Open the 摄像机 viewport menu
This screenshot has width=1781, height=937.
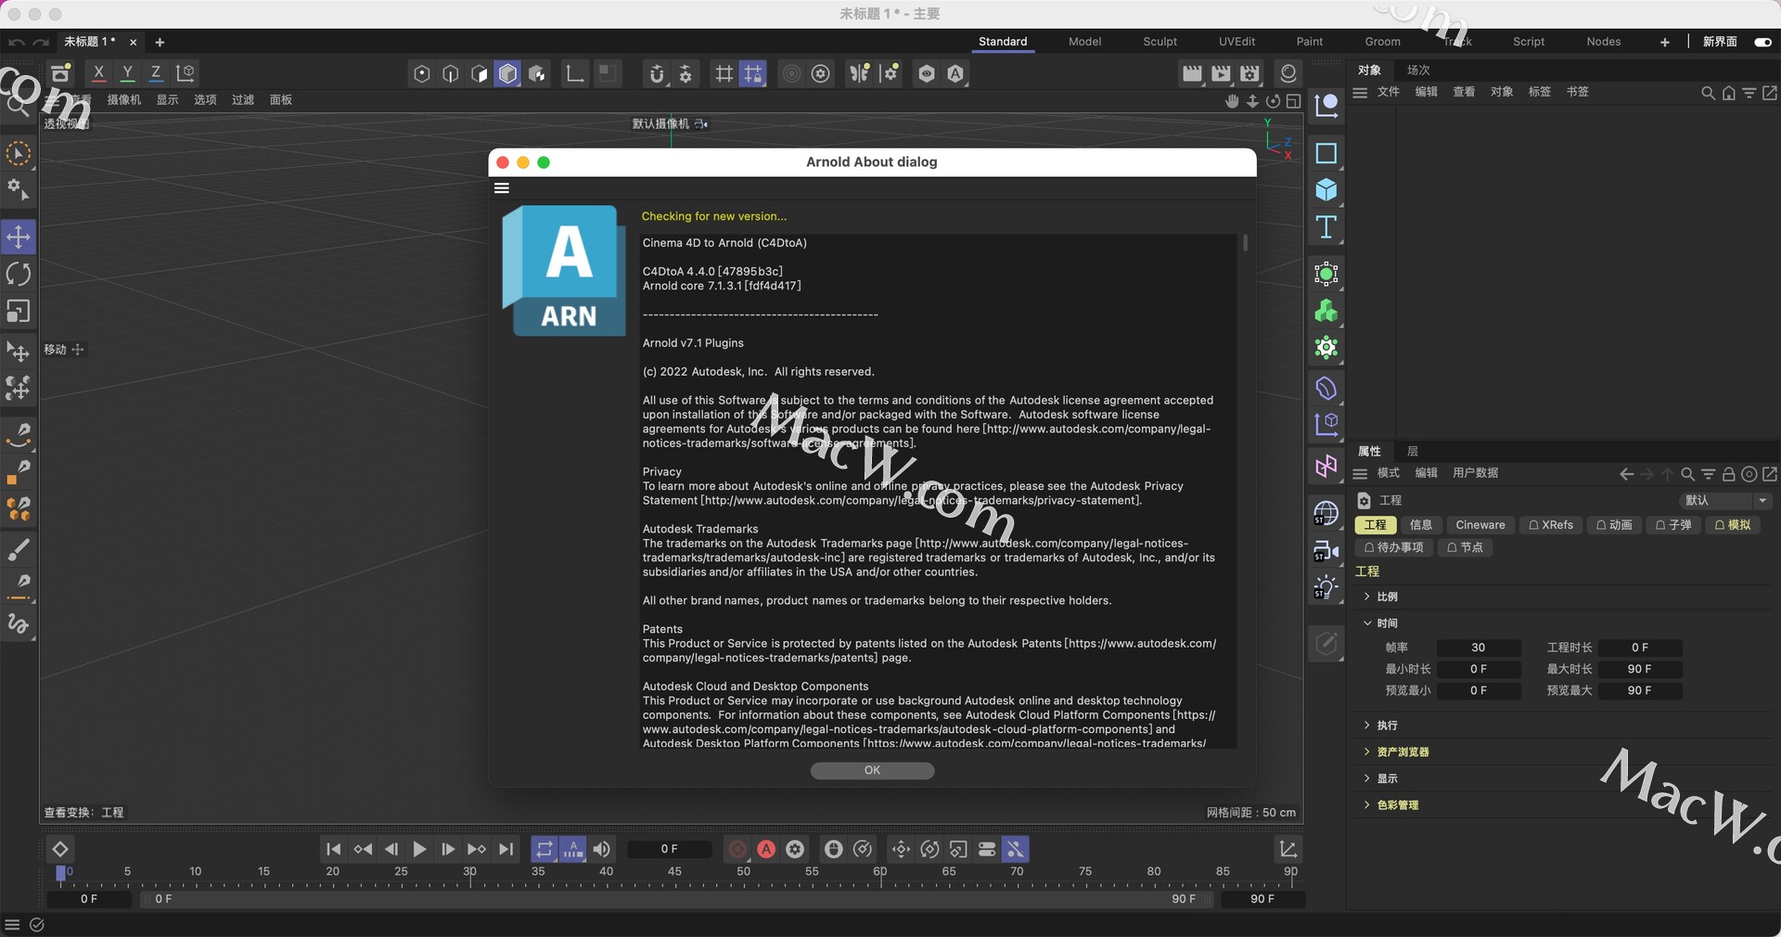pos(124,100)
